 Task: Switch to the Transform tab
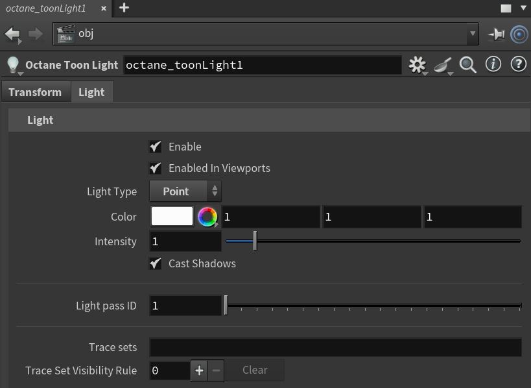35,92
